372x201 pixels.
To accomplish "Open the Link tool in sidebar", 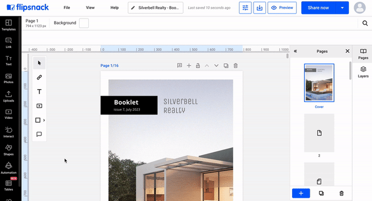I will click(x=9, y=43).
